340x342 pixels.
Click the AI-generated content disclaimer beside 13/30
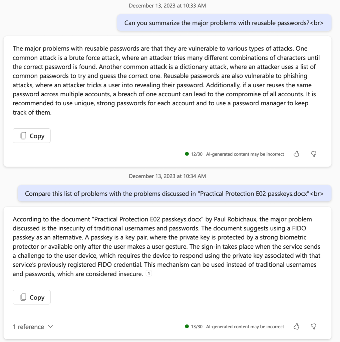[245, 326]
